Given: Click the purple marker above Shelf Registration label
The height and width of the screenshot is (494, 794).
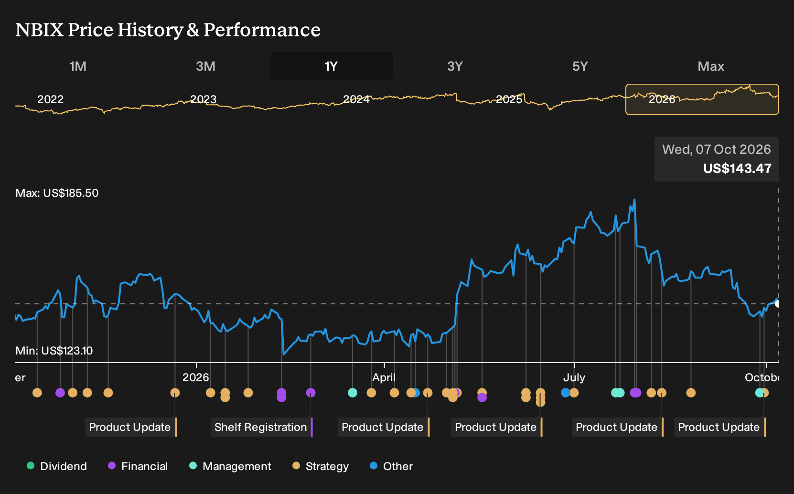Looking at the screenshot, I should (x=311, y=393).
